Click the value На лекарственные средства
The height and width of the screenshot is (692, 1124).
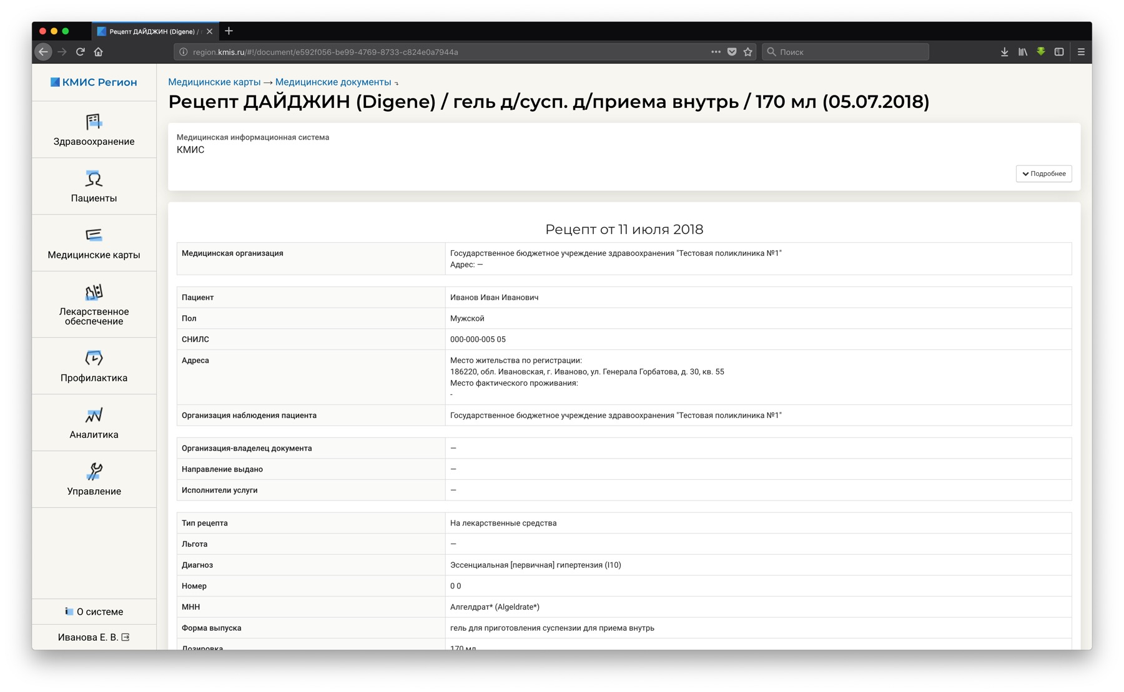tap(503, 524)
